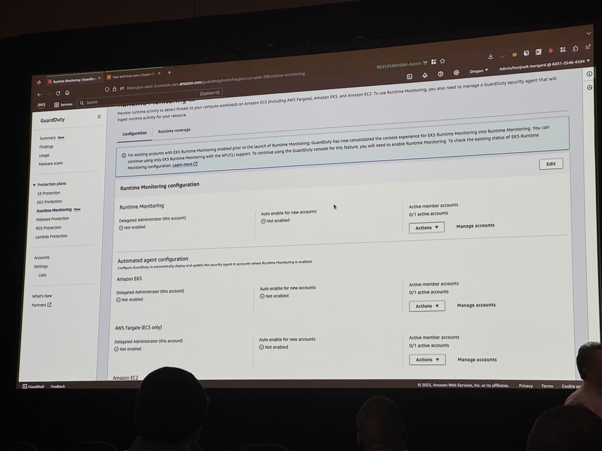This screenshot has width=602, height=451.
Task: Click the AWS logo
Action: 41,105
